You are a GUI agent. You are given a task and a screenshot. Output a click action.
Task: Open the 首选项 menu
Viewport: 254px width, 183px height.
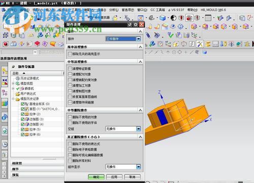128,10
